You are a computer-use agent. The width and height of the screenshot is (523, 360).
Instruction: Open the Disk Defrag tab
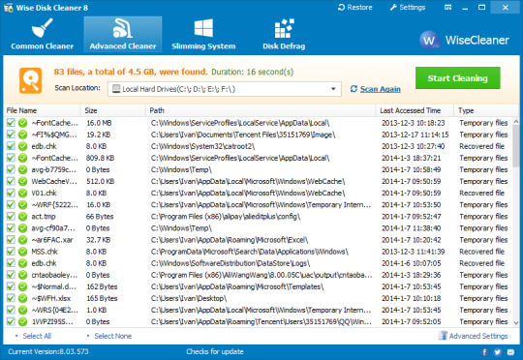284,34
